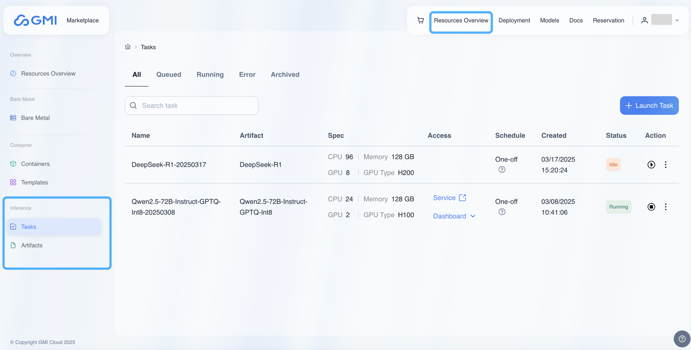
Task: Click the Name column header
Action: 141,135
